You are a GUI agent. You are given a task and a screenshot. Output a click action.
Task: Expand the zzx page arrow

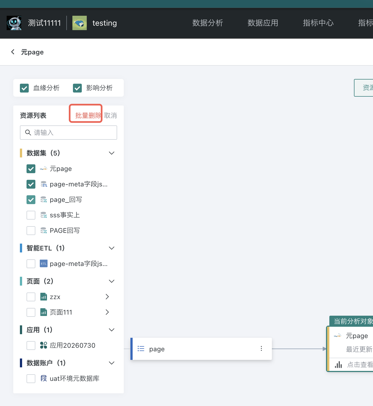(107, 297)
